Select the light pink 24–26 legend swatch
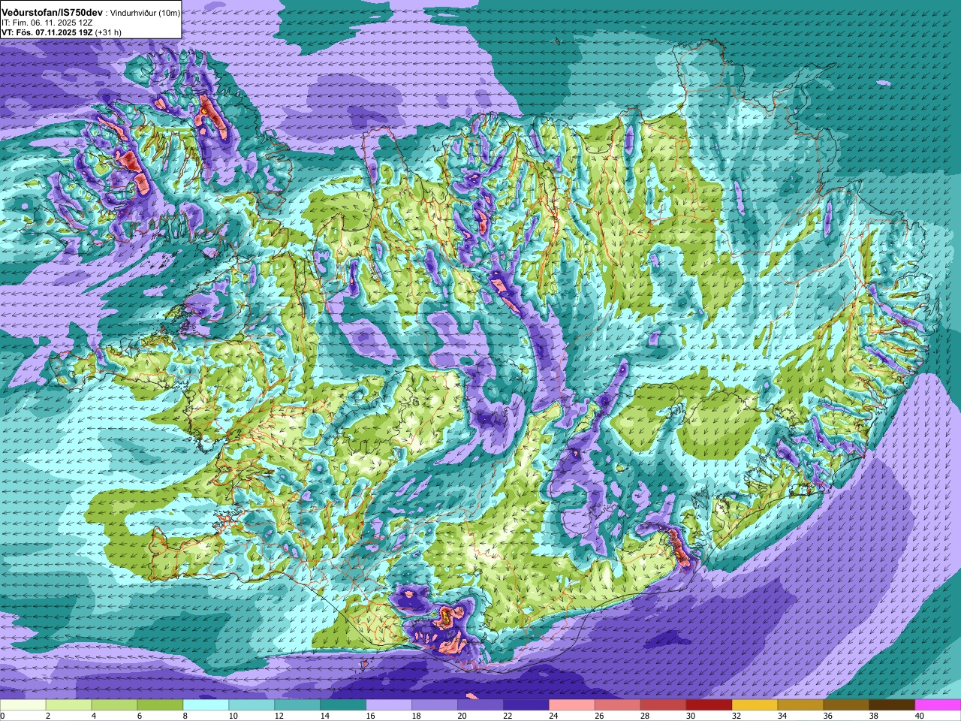Screen dimensions: 961x721 (x=572, y=705)
